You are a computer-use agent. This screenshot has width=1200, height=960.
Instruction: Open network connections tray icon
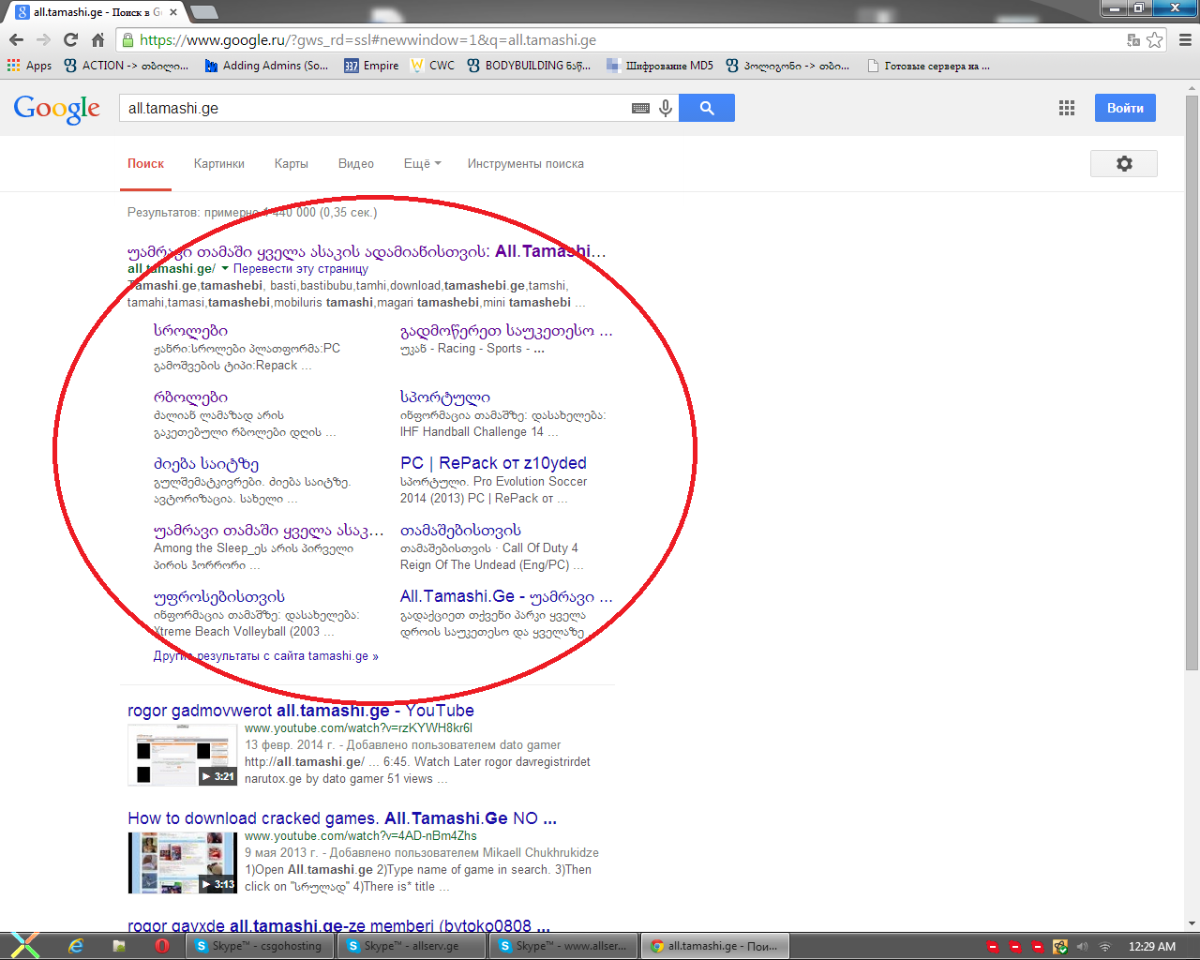(1104, 947)
